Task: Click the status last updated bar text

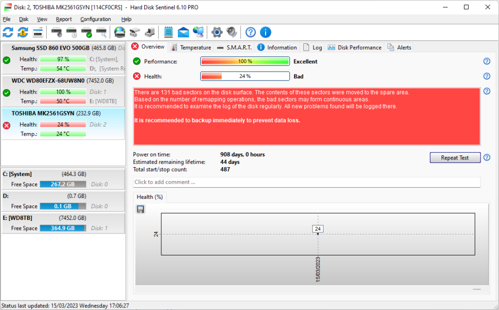Action: 65,306
